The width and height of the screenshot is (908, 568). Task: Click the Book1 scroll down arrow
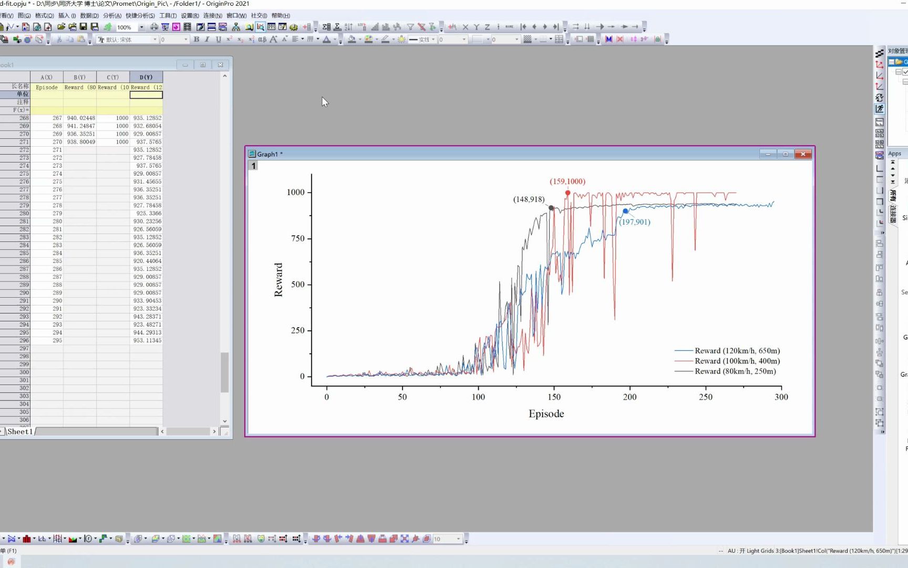[x=224, y=421]
